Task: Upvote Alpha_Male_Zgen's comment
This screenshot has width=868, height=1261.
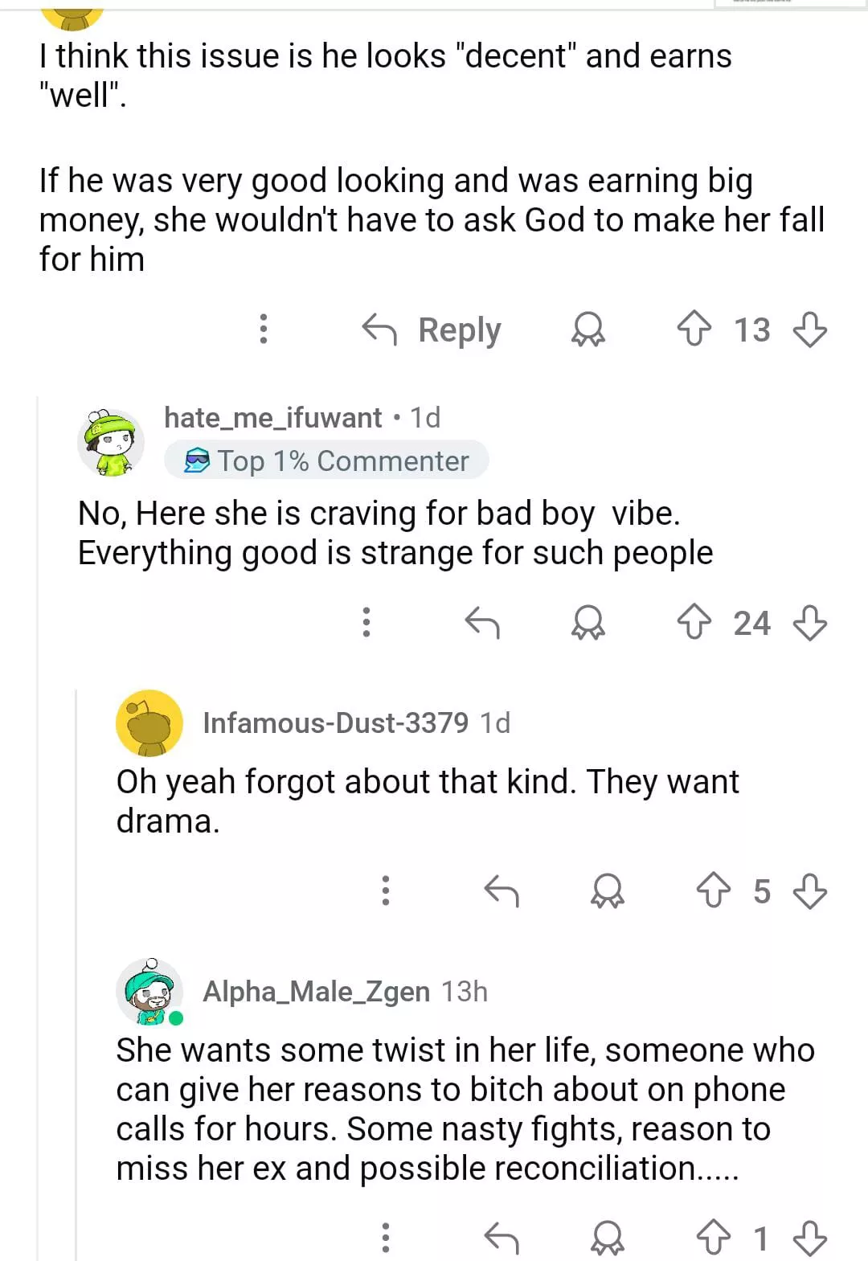Action: tap(713, 1238)
